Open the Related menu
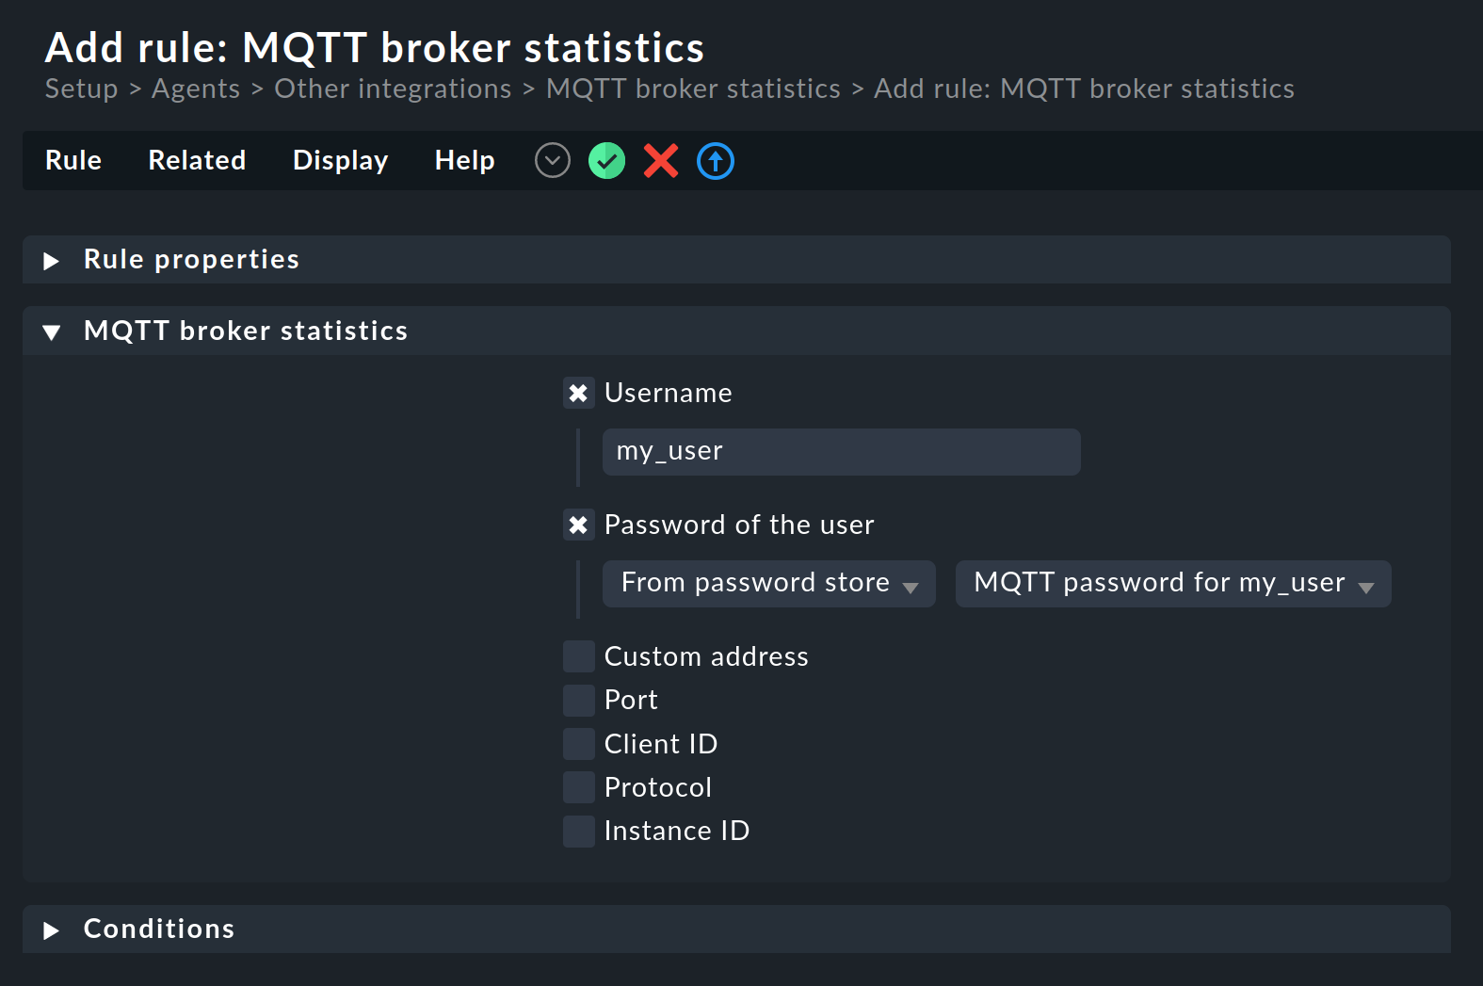The width and height of the screenshot is (1483, 986). [x=197, y=161]
